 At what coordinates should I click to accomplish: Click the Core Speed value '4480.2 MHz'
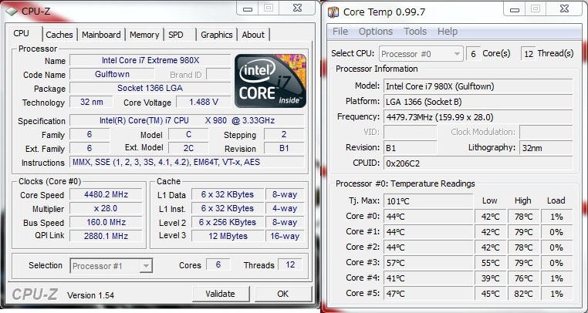(106, 194)
